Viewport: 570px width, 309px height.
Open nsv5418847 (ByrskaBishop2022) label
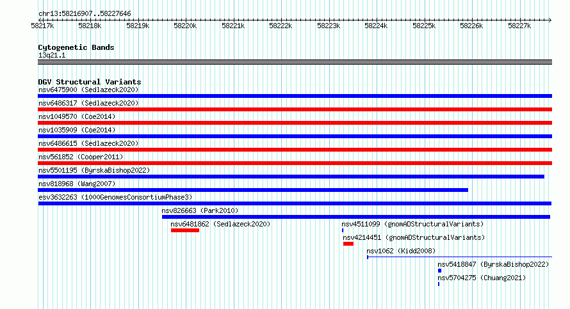point(493,264)
